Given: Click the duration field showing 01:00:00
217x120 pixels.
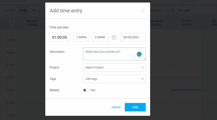Looking at the screenshot, I should [60, 37].
